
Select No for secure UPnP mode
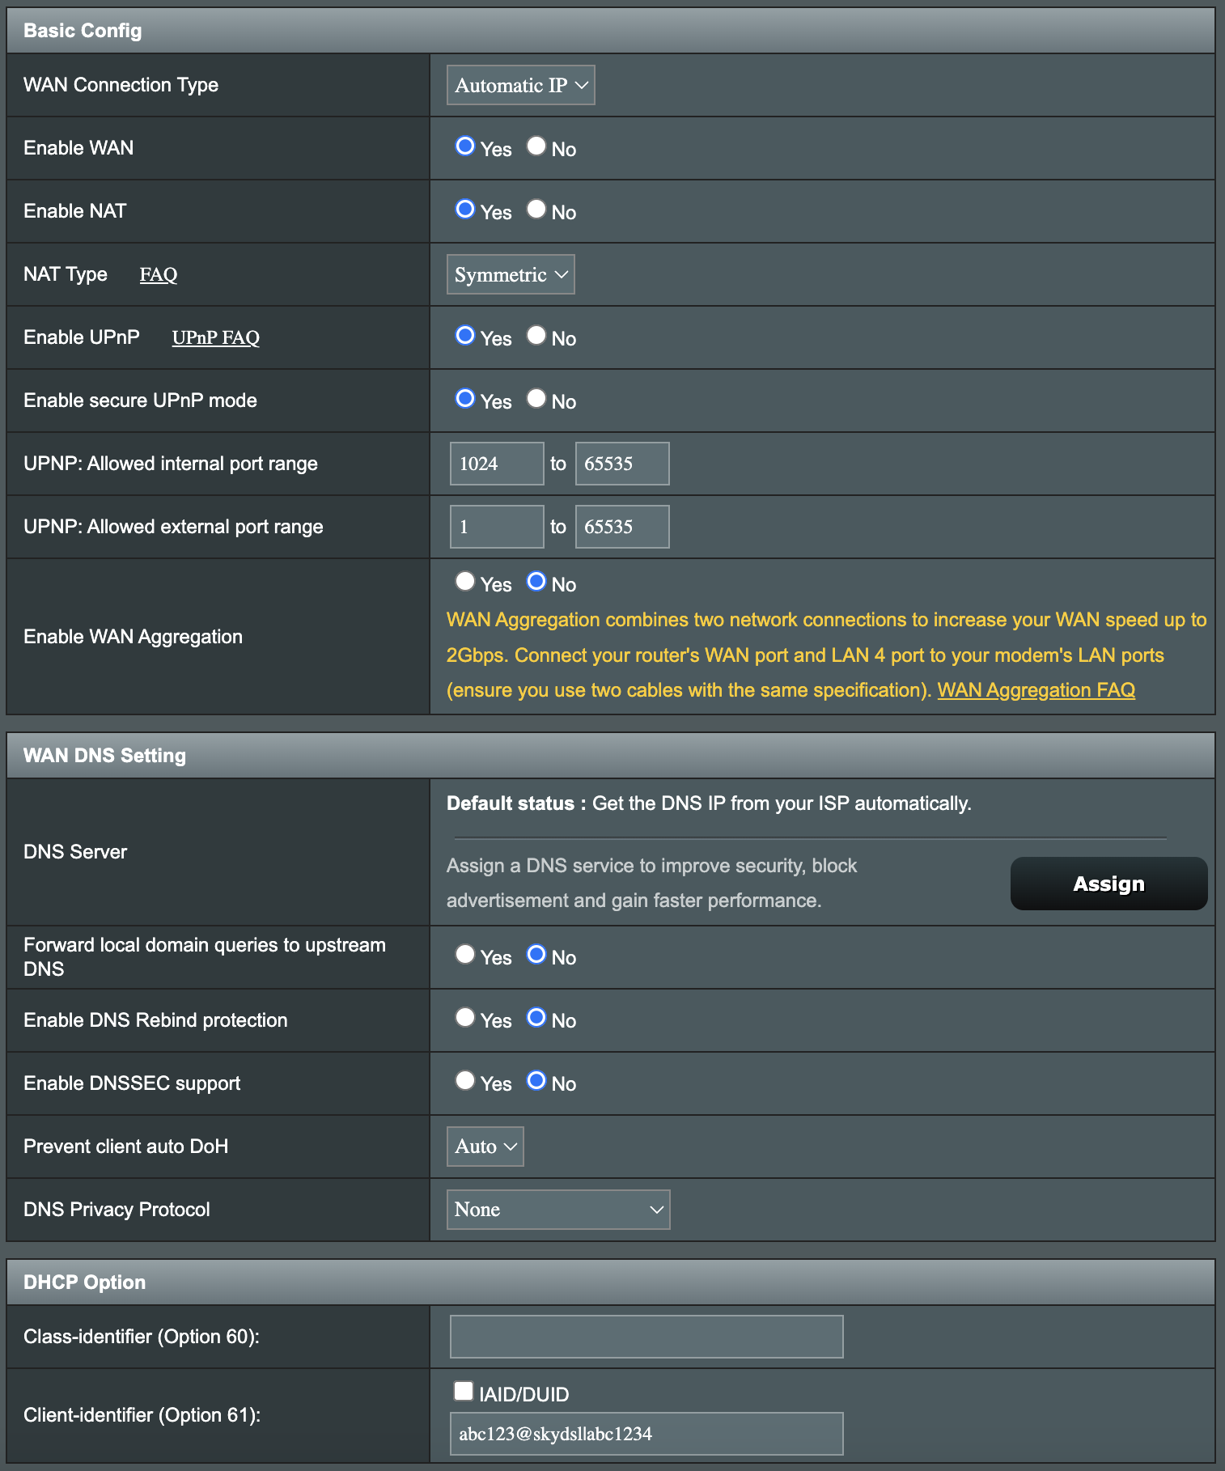click(536, 399)
